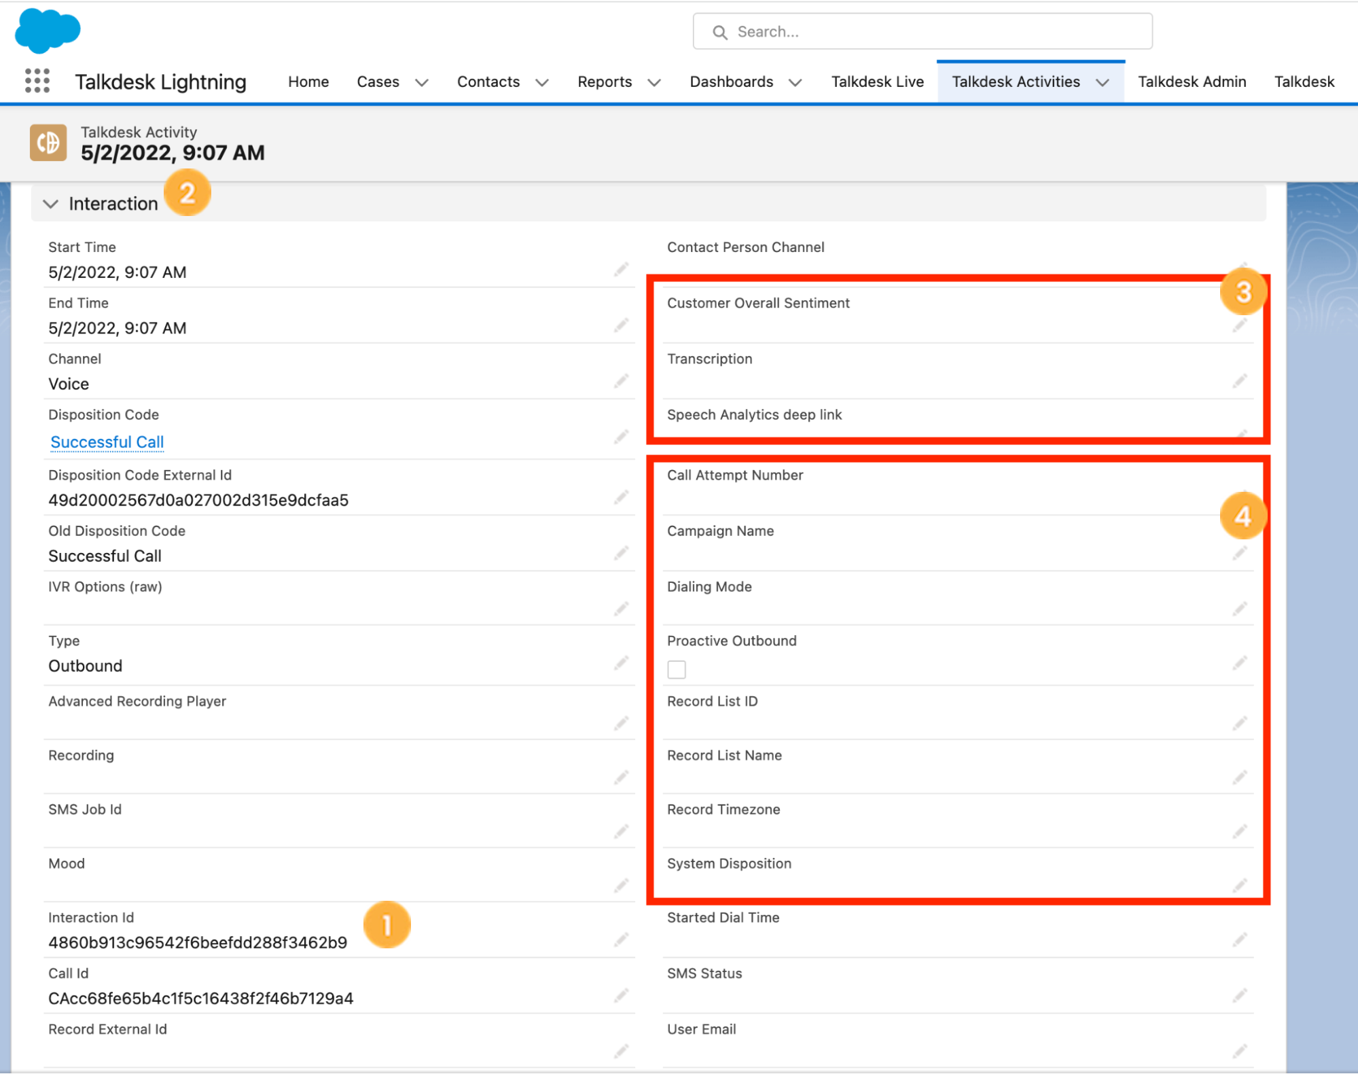Edit the Campaign Name field pencil

click(1239, 553)
